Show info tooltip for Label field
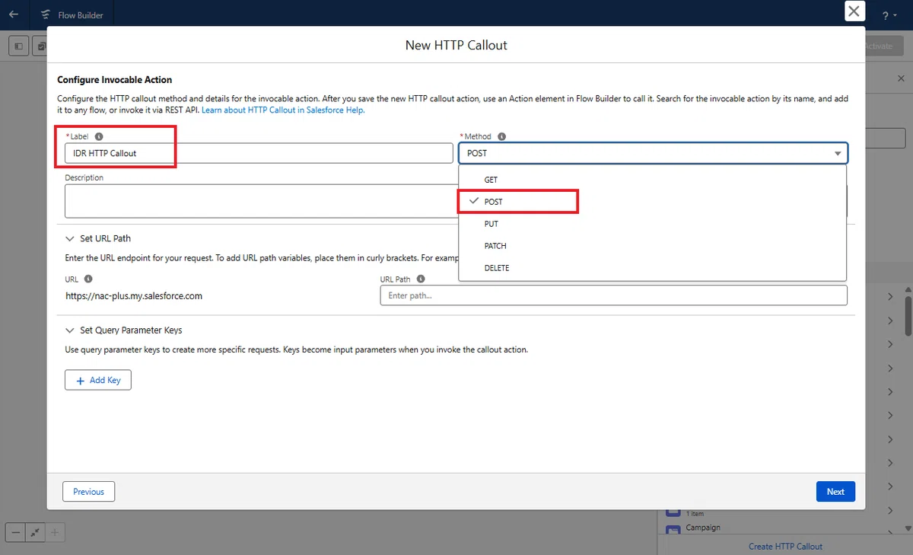 coord(98,136)
